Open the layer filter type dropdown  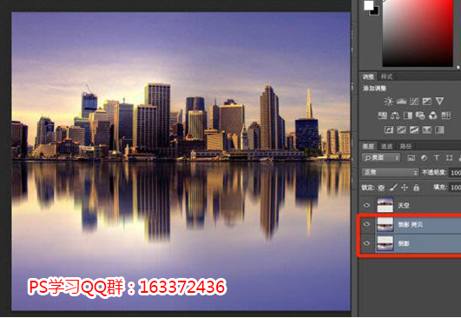pos(381,158)
